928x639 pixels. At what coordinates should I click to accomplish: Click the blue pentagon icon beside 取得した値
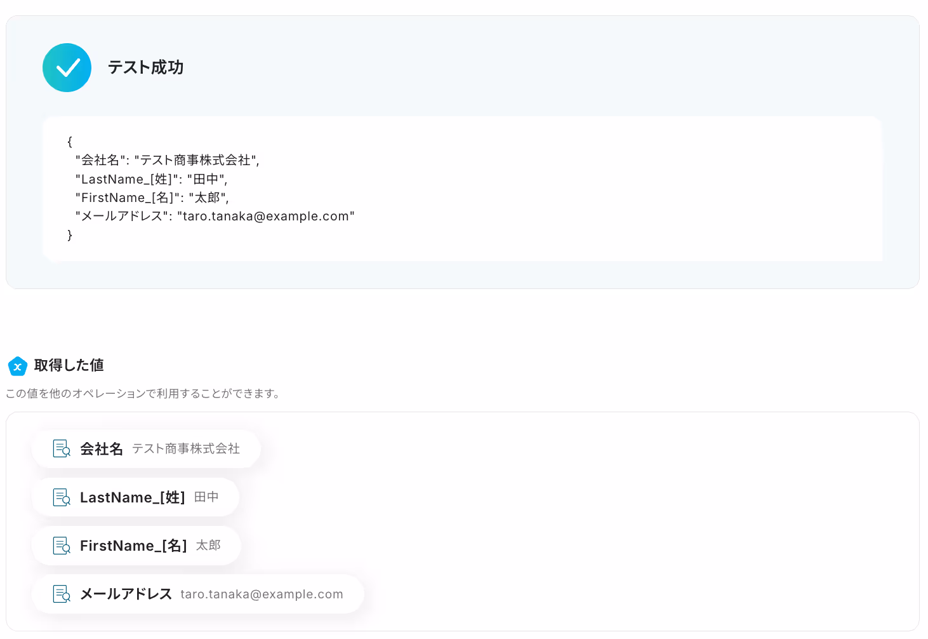pos(18,366)
